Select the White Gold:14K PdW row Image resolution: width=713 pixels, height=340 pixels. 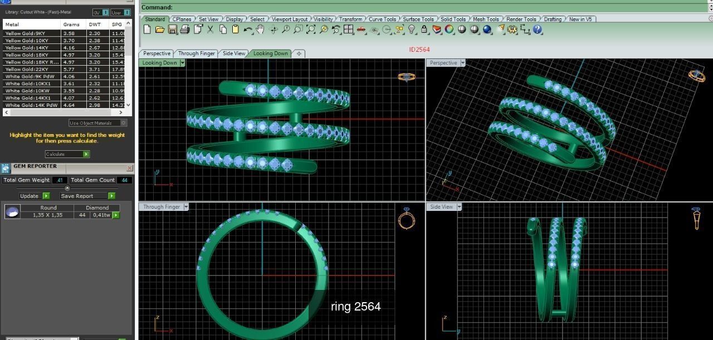pyautogui.click(x=64, y=105)
